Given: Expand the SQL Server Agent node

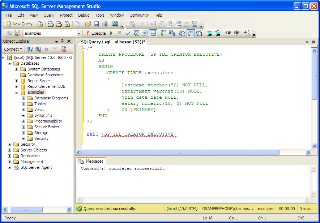Looking at the screenshot, I should coord(10,167).
